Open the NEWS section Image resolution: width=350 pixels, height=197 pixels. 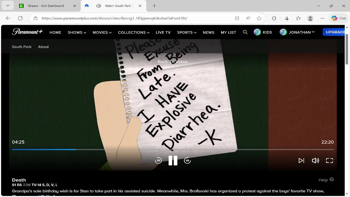pyautogui.click(x=209, y=32)
